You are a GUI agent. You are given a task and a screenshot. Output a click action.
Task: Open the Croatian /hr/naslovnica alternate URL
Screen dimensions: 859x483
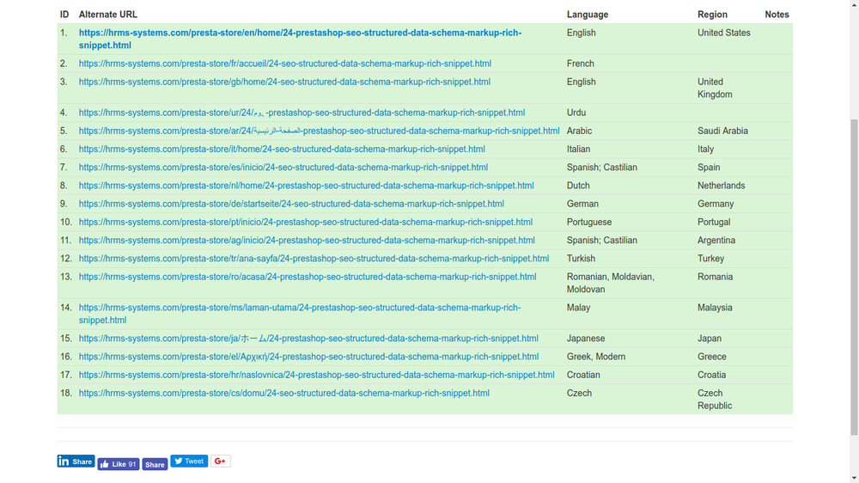317,375
